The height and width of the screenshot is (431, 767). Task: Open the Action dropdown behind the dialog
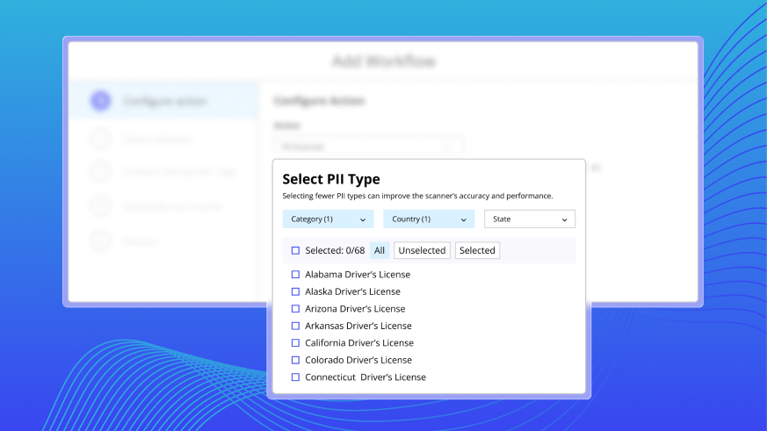coord(368,147)
